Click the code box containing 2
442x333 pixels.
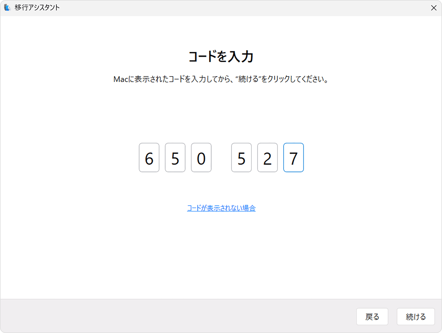(267, 158)
